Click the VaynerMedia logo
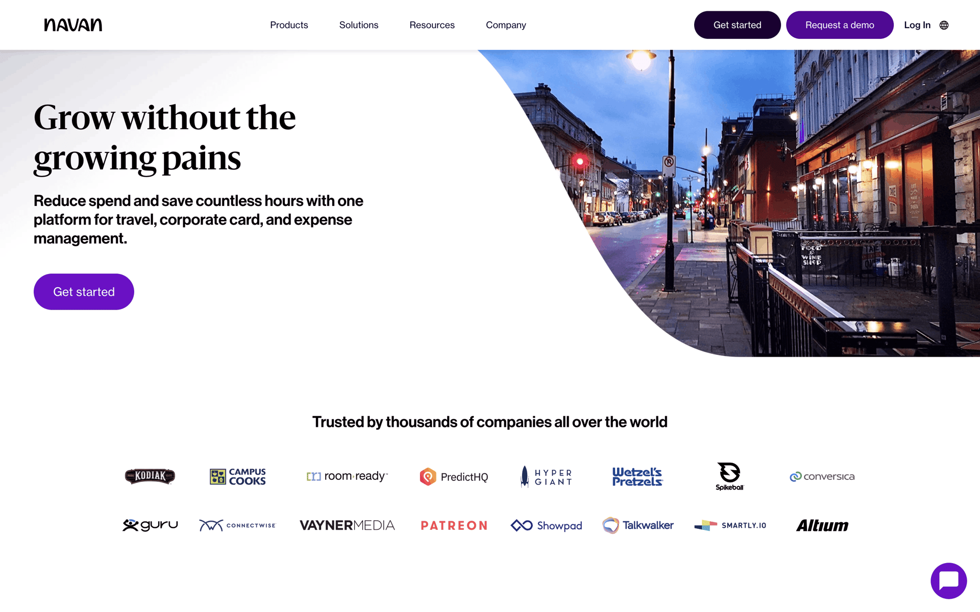The width and height of the screenshot is (980, 612). tap(347, 525)
